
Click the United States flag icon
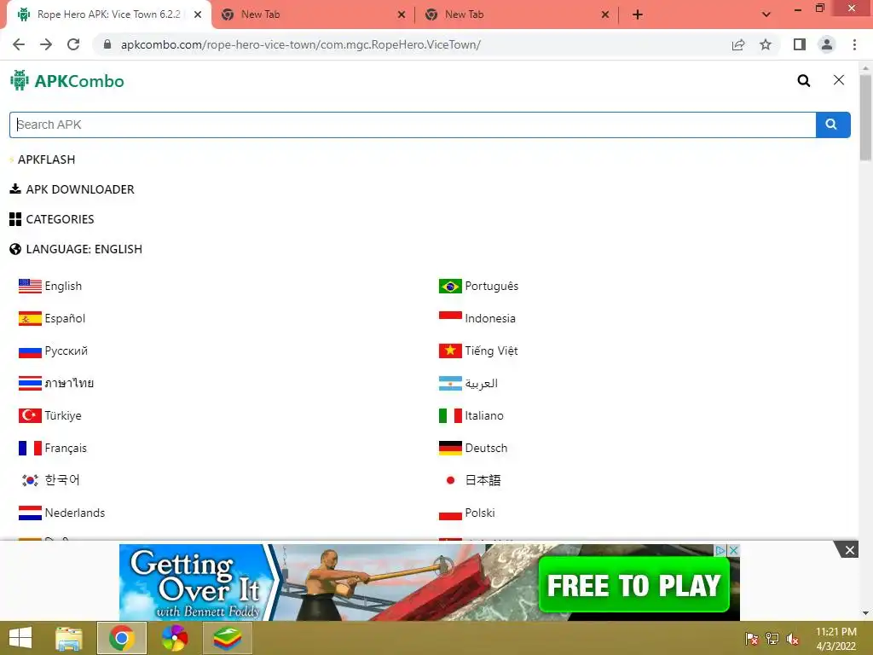click(30, 287)
